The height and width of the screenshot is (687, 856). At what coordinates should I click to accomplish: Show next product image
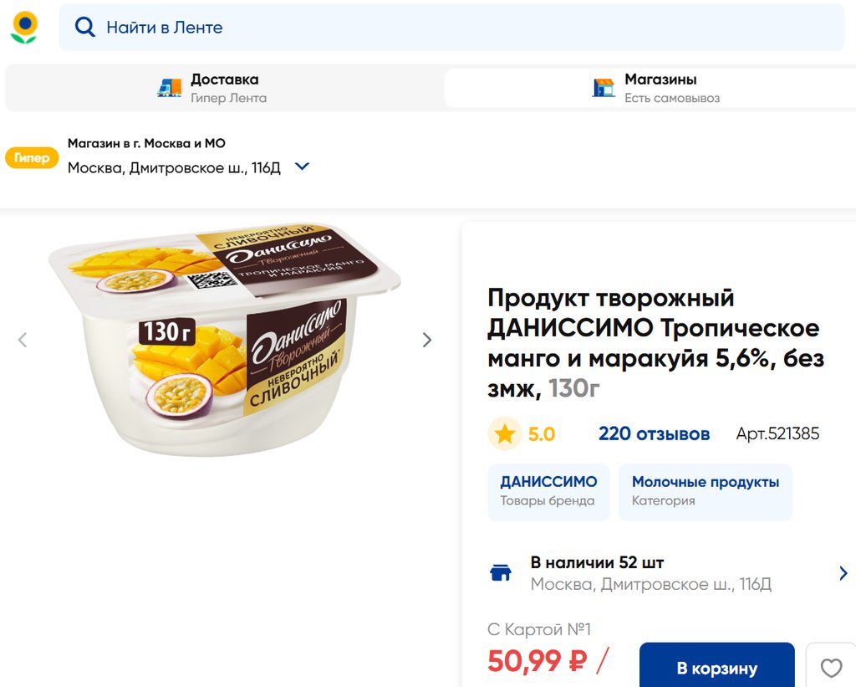(427, 340)
